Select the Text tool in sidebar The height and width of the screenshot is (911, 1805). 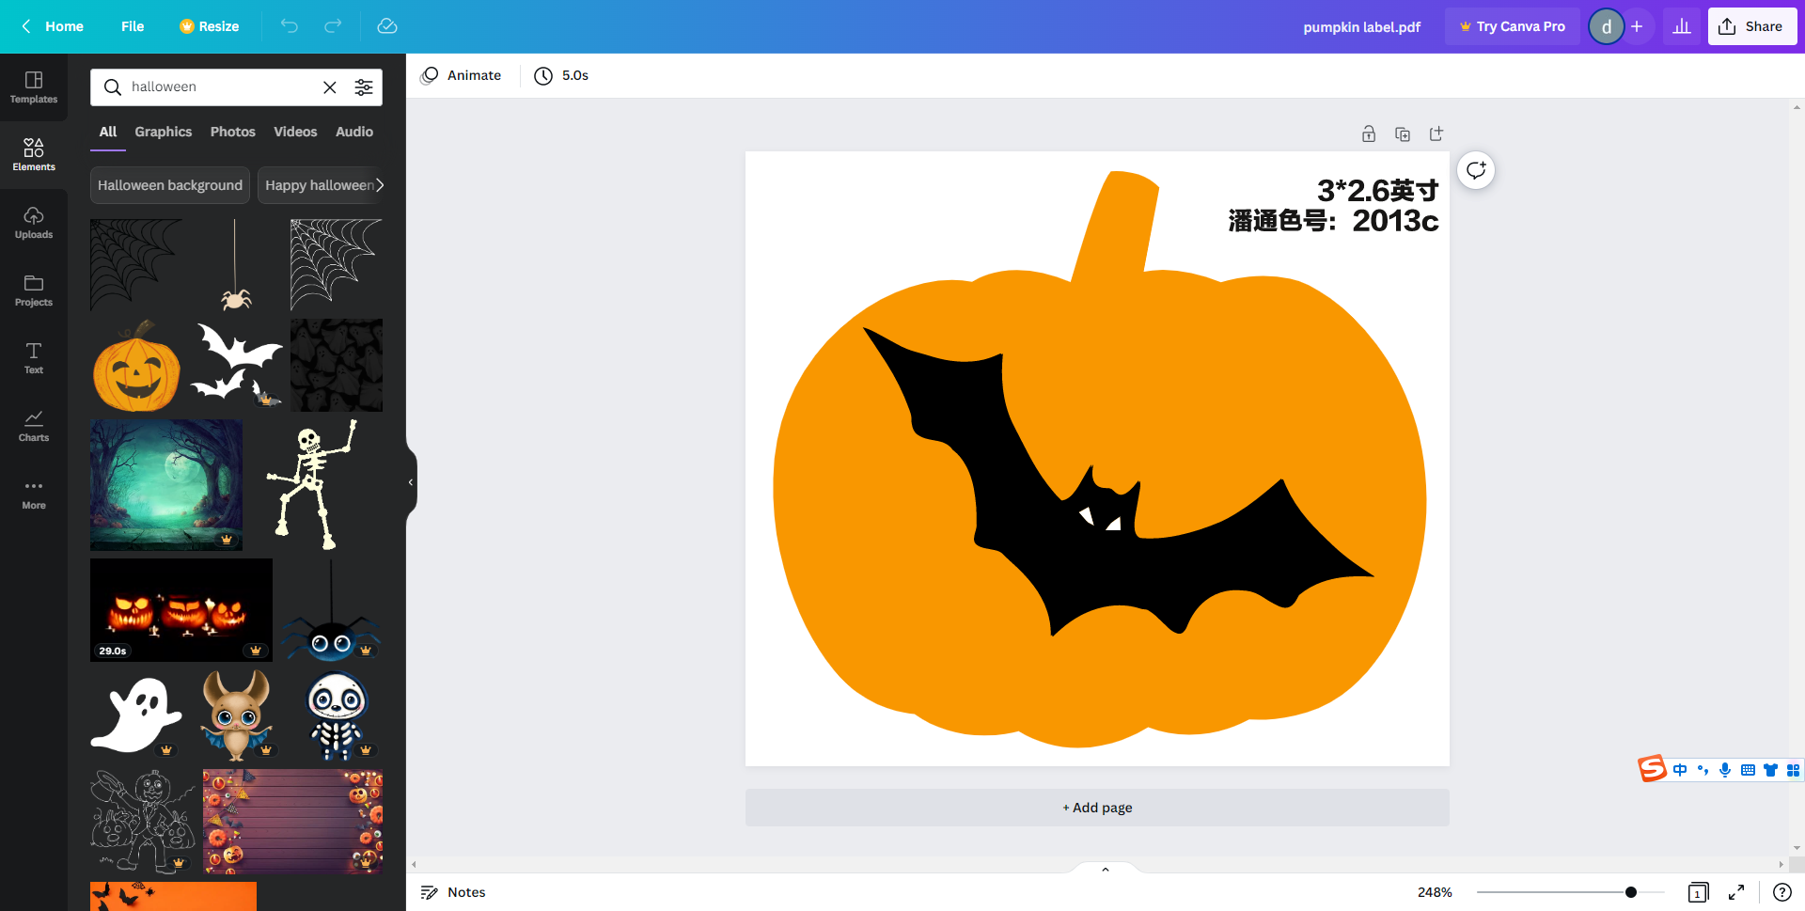[x=34, y=358]
